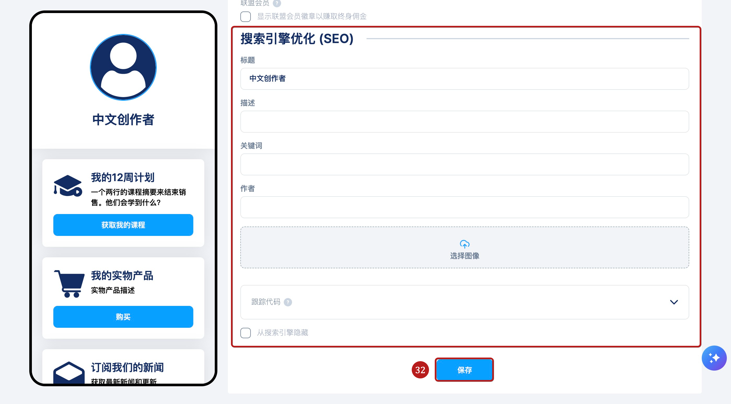The width and height of the screenshot is (731, 404).
Task: Open the AI sparkle assistant button
Action: [x=714, y=358]
